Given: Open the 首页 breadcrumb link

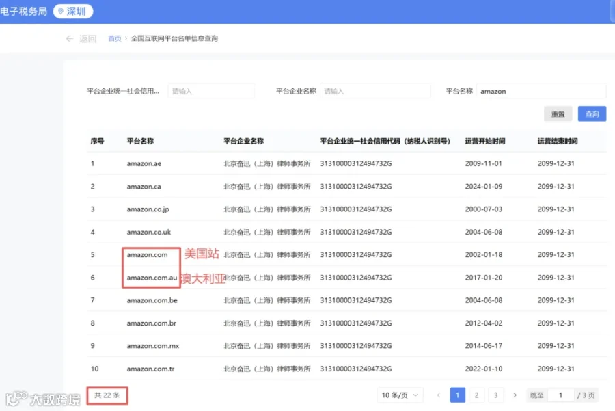Looking at the screenshot, I should point(115,38).
